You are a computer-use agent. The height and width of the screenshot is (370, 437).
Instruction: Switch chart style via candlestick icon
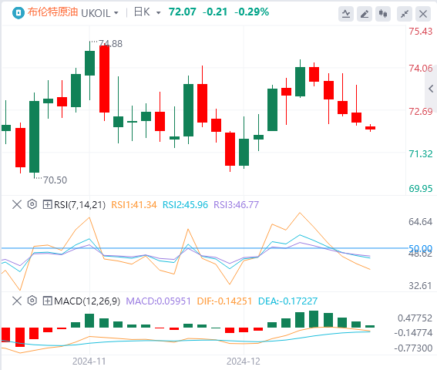click(x=383, y=14)
